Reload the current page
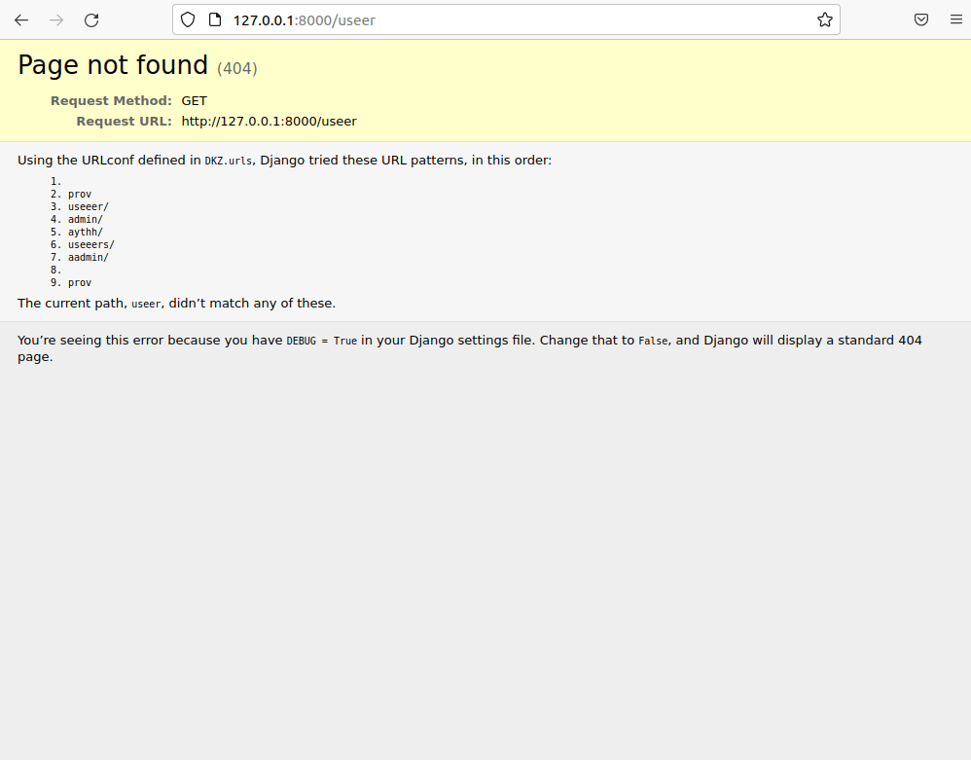The image size is (971, 760). coord(91,19)
